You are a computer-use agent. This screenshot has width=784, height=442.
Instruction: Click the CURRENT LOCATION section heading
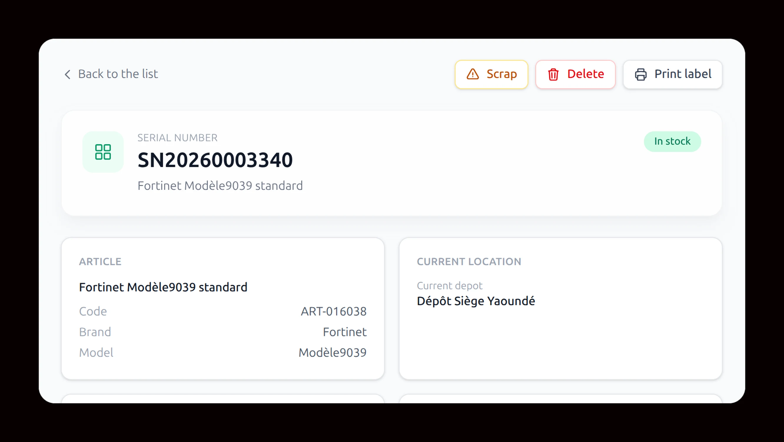click(469, 262)
